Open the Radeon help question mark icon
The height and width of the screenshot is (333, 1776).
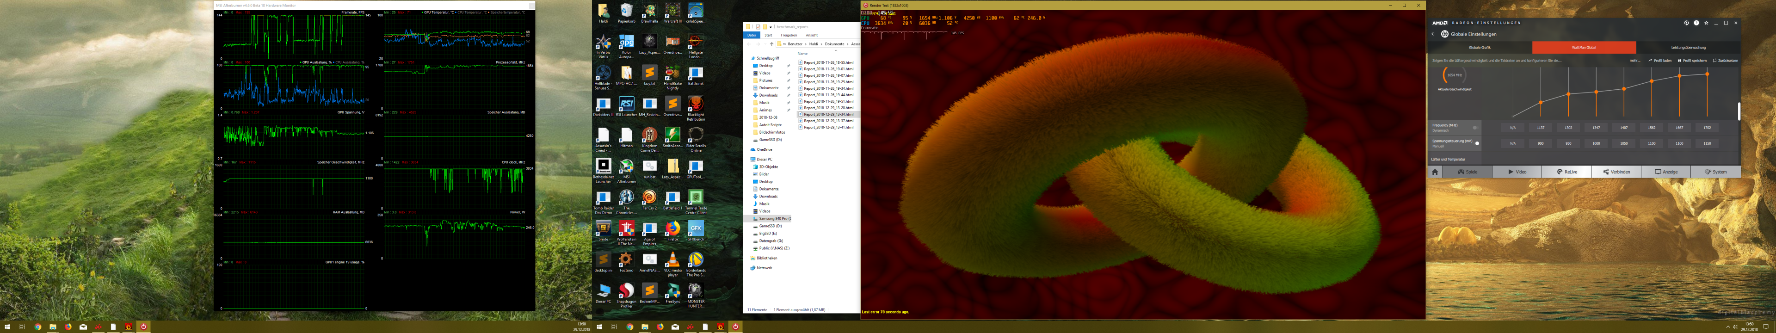tap(1697, 23)
